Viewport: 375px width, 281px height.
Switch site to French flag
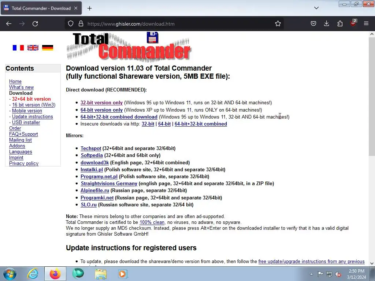tap(18, 48)
